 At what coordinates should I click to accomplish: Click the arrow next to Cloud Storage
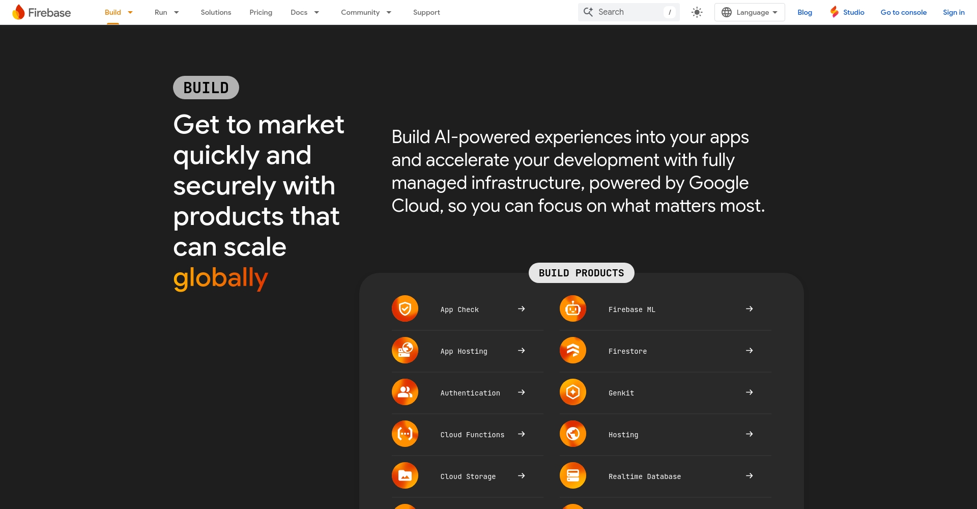coord(522,476)
